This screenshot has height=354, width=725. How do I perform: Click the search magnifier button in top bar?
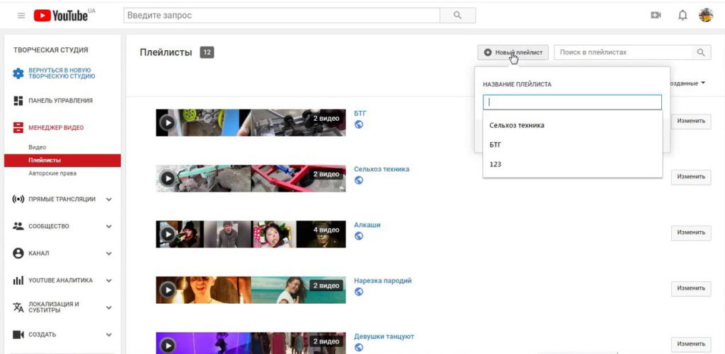coord(457,15)
